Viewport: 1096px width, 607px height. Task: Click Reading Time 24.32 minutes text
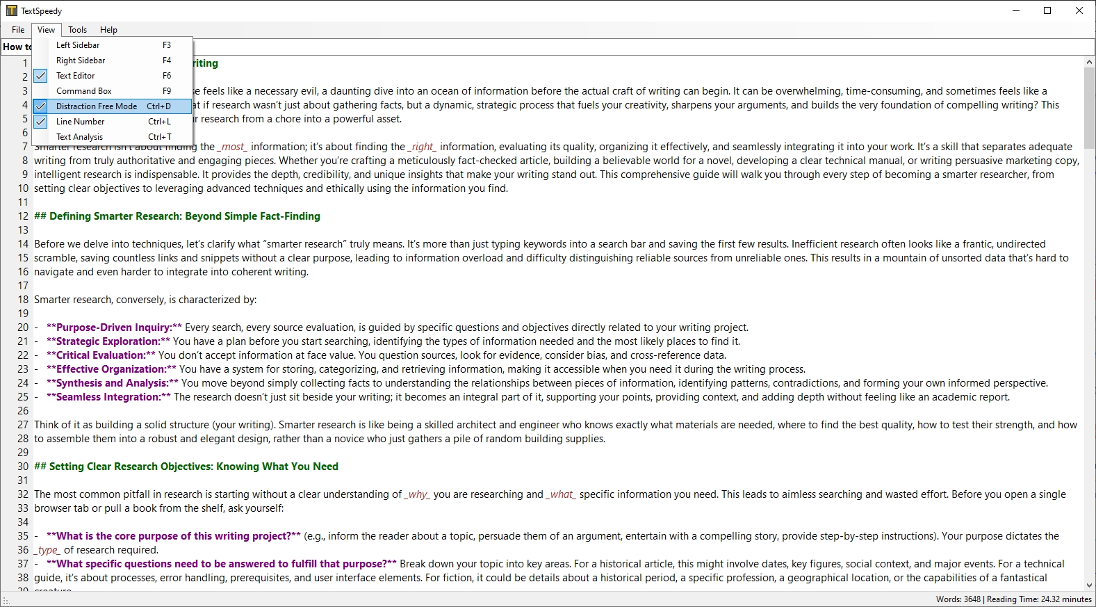(x=1039, y=599)
